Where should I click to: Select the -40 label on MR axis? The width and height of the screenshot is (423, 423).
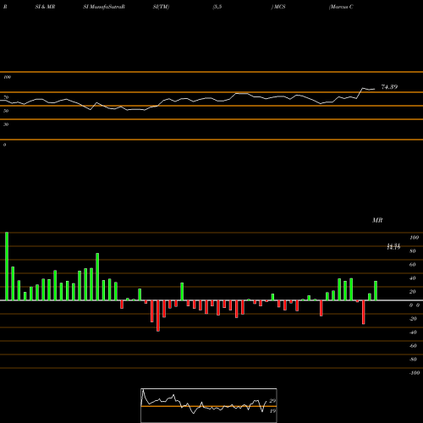click(413, 332)
